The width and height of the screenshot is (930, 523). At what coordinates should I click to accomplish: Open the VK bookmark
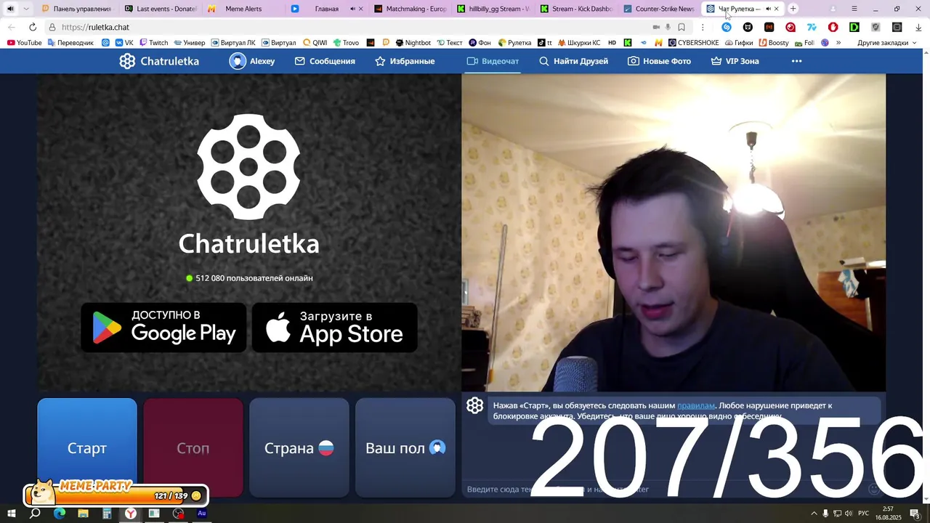[124, 43]
